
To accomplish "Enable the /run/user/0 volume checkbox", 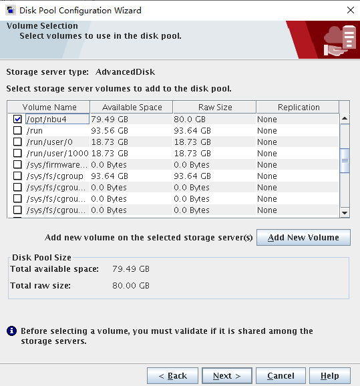I will 17,142.
